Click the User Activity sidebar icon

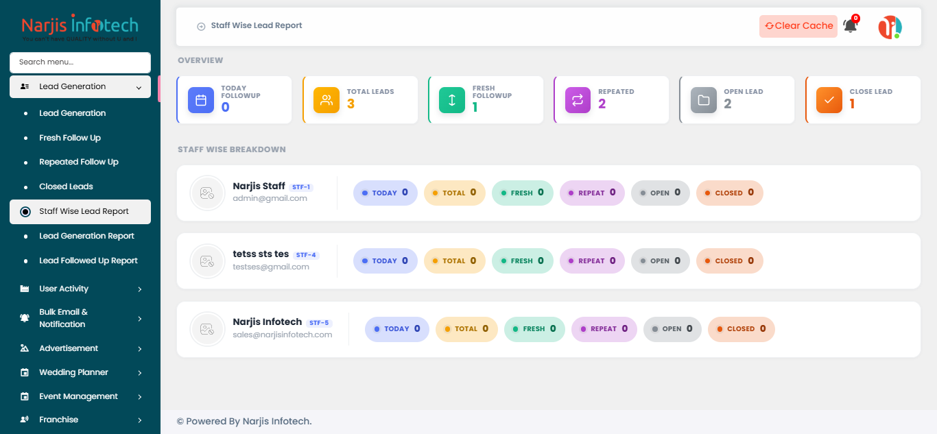(x=25, y=289)
